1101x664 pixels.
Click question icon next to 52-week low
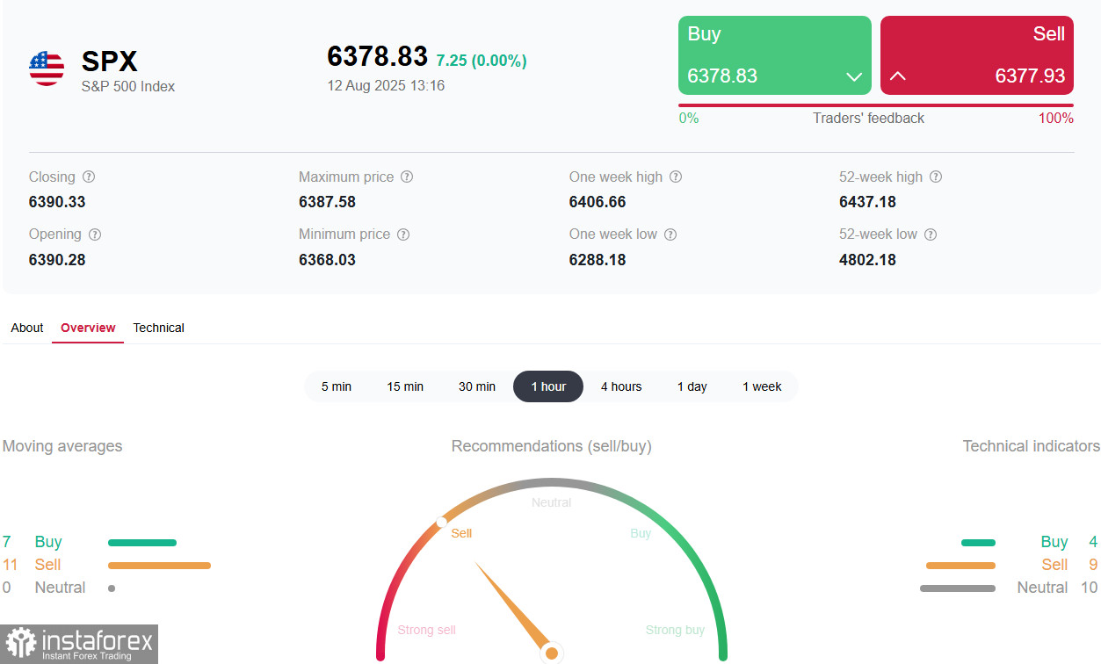(931, 235)
